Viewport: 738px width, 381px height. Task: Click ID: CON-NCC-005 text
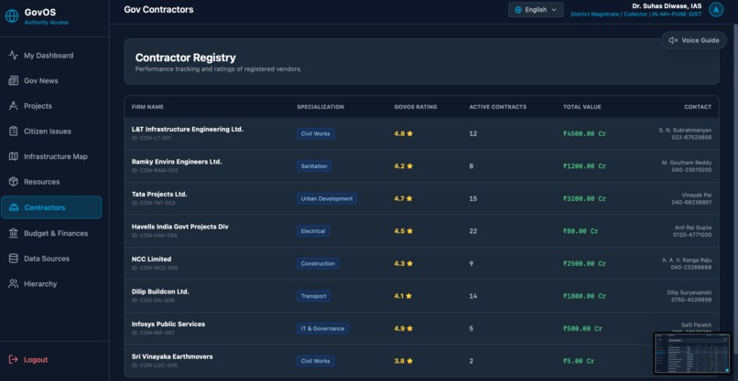click(x=155, y=268)
